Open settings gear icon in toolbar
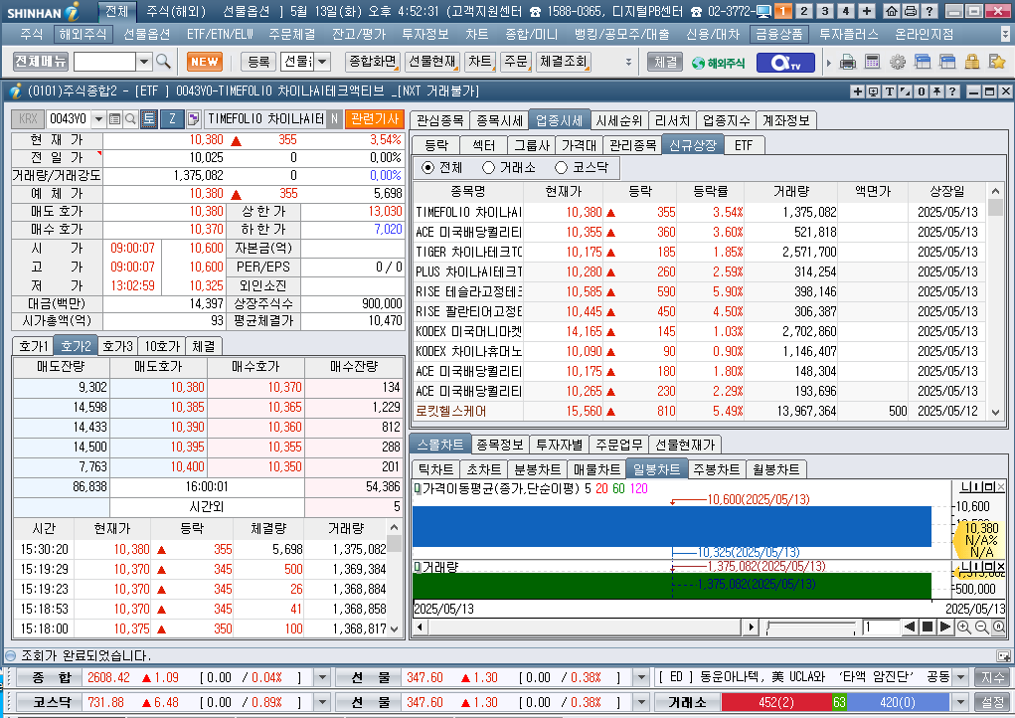This screenshot has height=718, width=1015. click(x=897, y=62)
